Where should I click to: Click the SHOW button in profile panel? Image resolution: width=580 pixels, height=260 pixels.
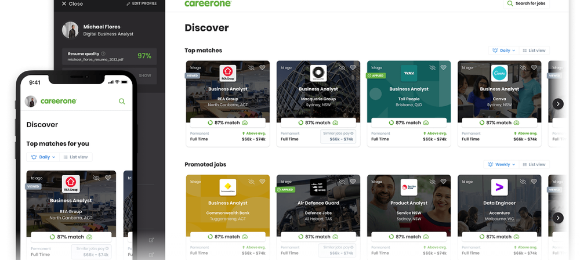145,75
